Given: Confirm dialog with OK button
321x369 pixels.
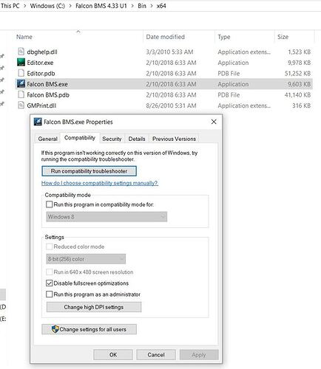Looking at the screenshot, I should point(113,355).
